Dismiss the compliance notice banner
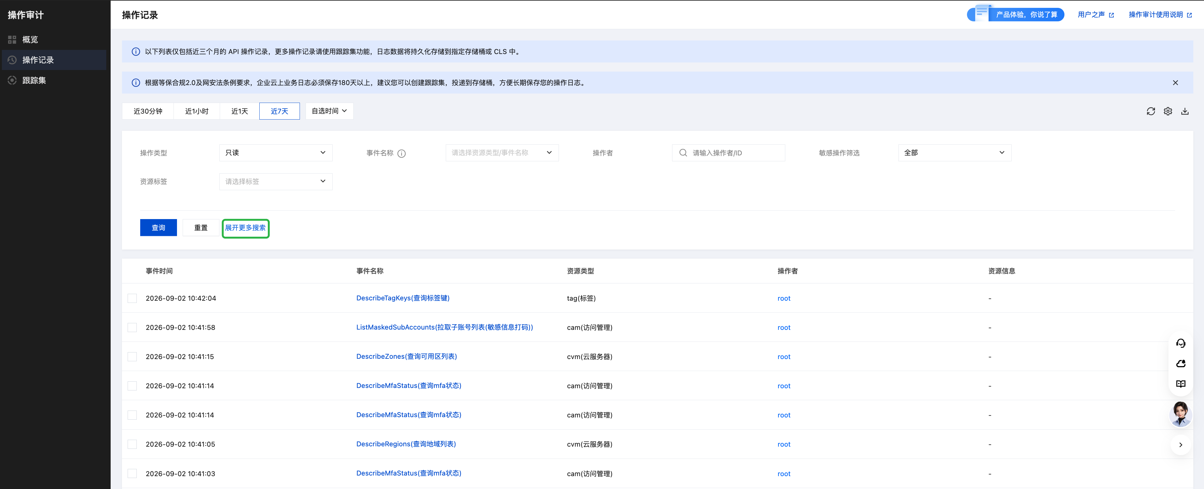Screen dimensions: 1204x489 pos(1175,83)
